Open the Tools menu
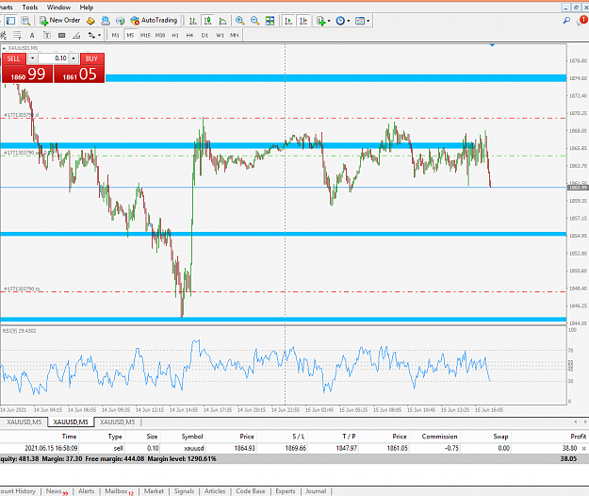 [x=29, y=8]
